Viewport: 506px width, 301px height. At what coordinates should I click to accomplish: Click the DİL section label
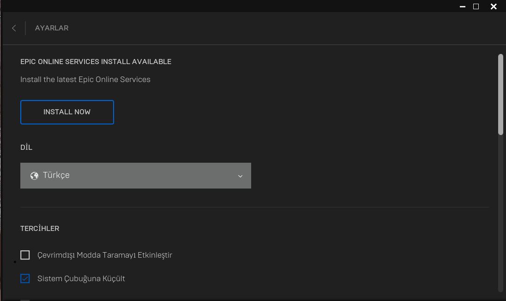point(26,148)
